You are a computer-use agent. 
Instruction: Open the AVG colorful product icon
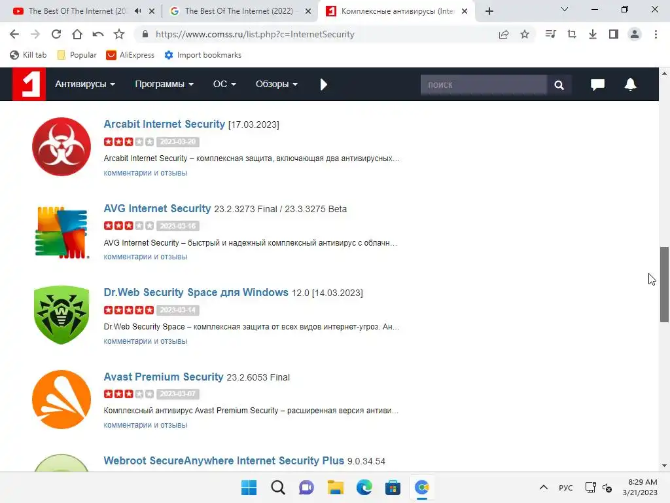pos(62,231)
